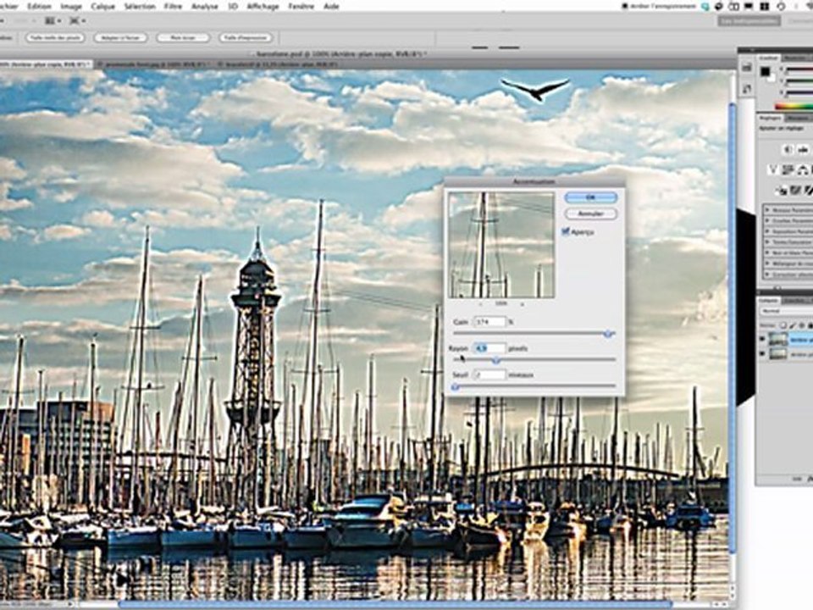Screen dimensions: 813x610
Task: Click Arrêter l'enregistrement in menu bar
Action: coord(659,7)
